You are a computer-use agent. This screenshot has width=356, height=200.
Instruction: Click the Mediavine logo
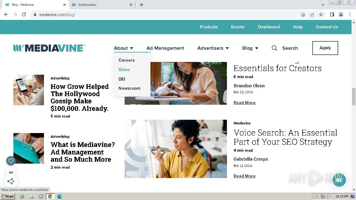coord(49,48)
